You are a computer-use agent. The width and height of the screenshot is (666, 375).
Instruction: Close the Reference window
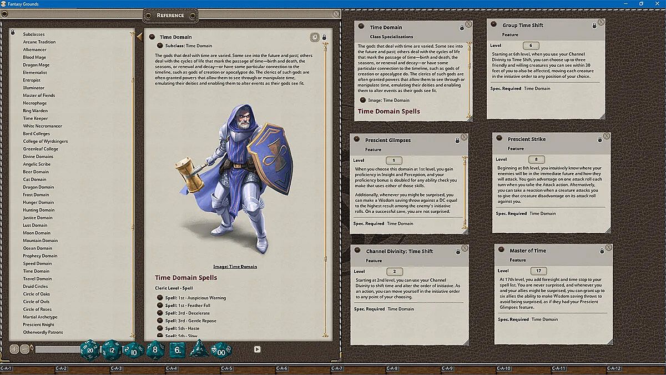(x=336, y=14)
